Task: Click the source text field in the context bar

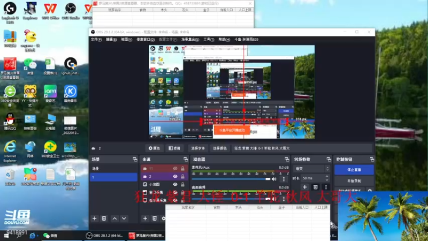Action: pyautogui.click(x=302, y=148)
